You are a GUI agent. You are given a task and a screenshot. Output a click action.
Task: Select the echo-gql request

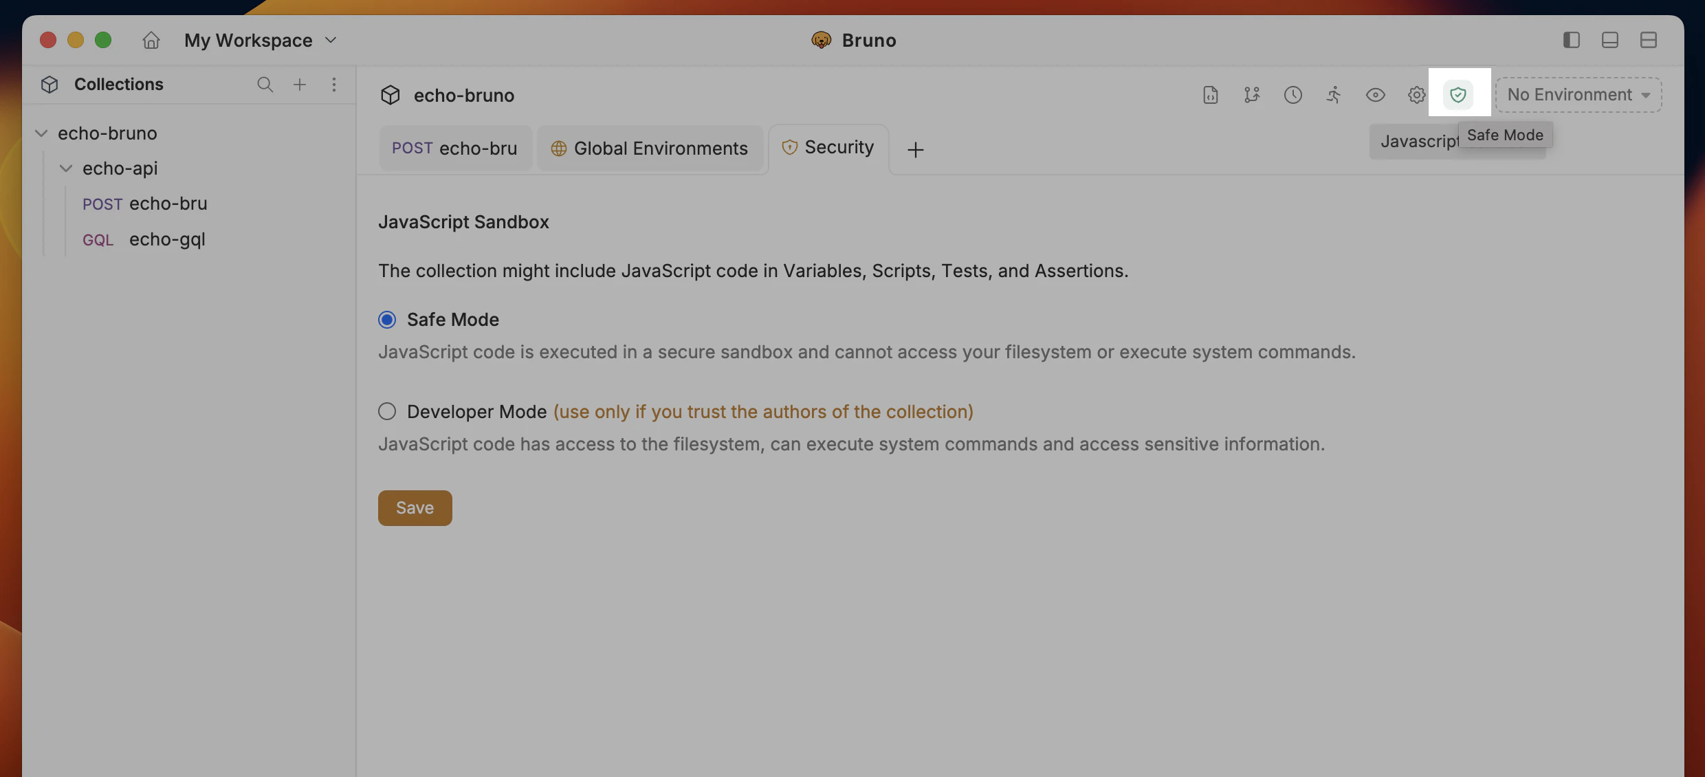[167, 239]
